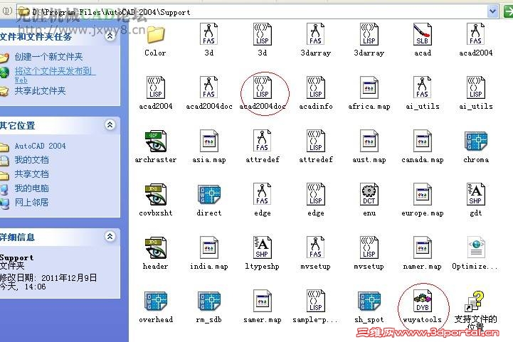This screenshot has width=513, height=342.
Task: Open the address bar dropdown arrow
Action: [x=492, y=12]
